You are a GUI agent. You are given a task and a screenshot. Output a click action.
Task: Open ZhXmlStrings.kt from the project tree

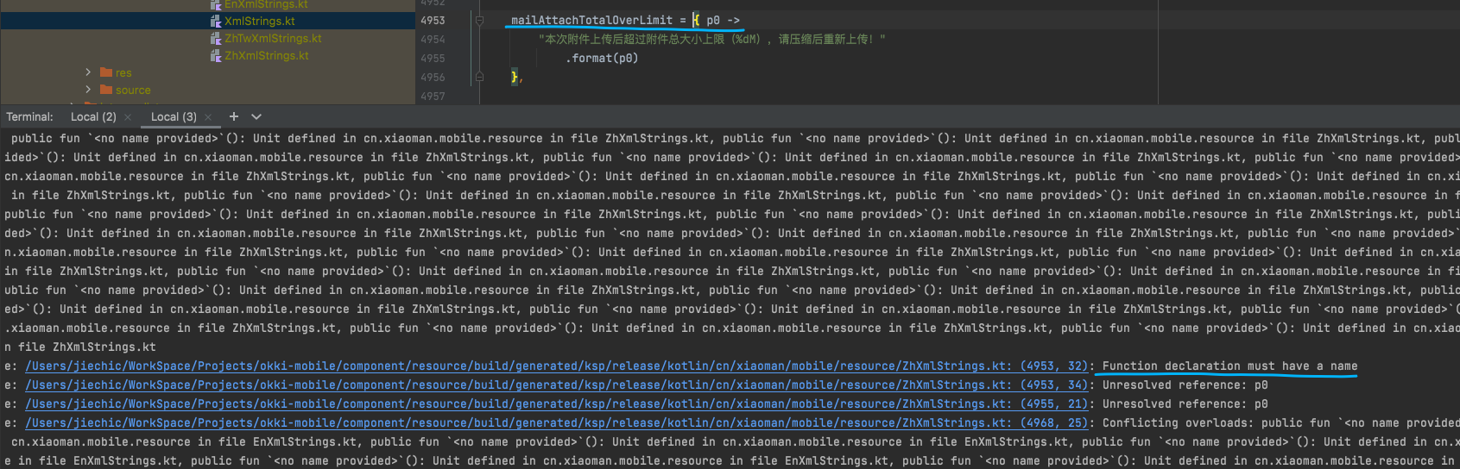coord(266,55)
